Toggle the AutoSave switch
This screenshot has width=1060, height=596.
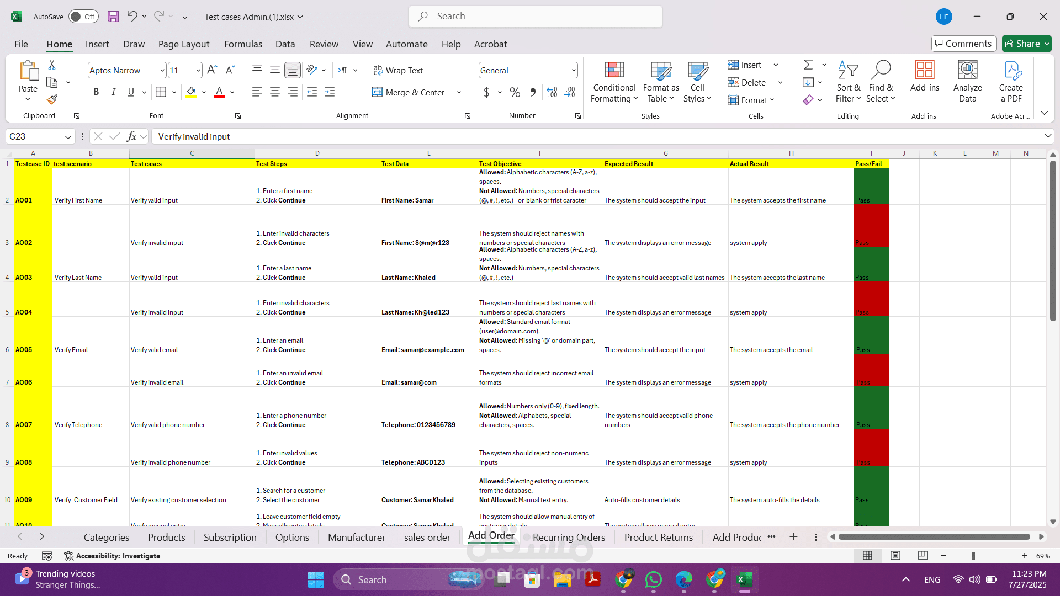[83, 17]
